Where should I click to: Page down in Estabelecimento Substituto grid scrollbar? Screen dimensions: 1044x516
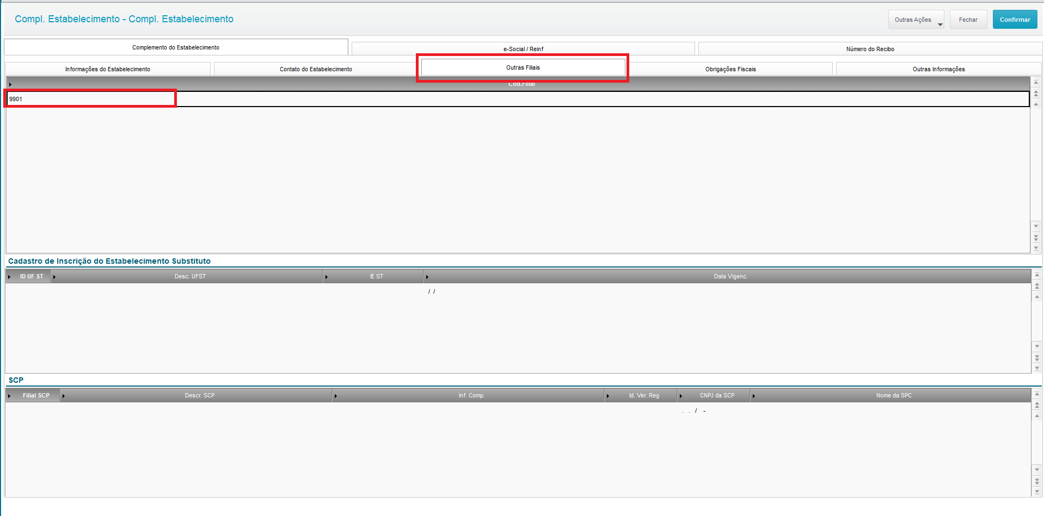[x=1037, y=358]
